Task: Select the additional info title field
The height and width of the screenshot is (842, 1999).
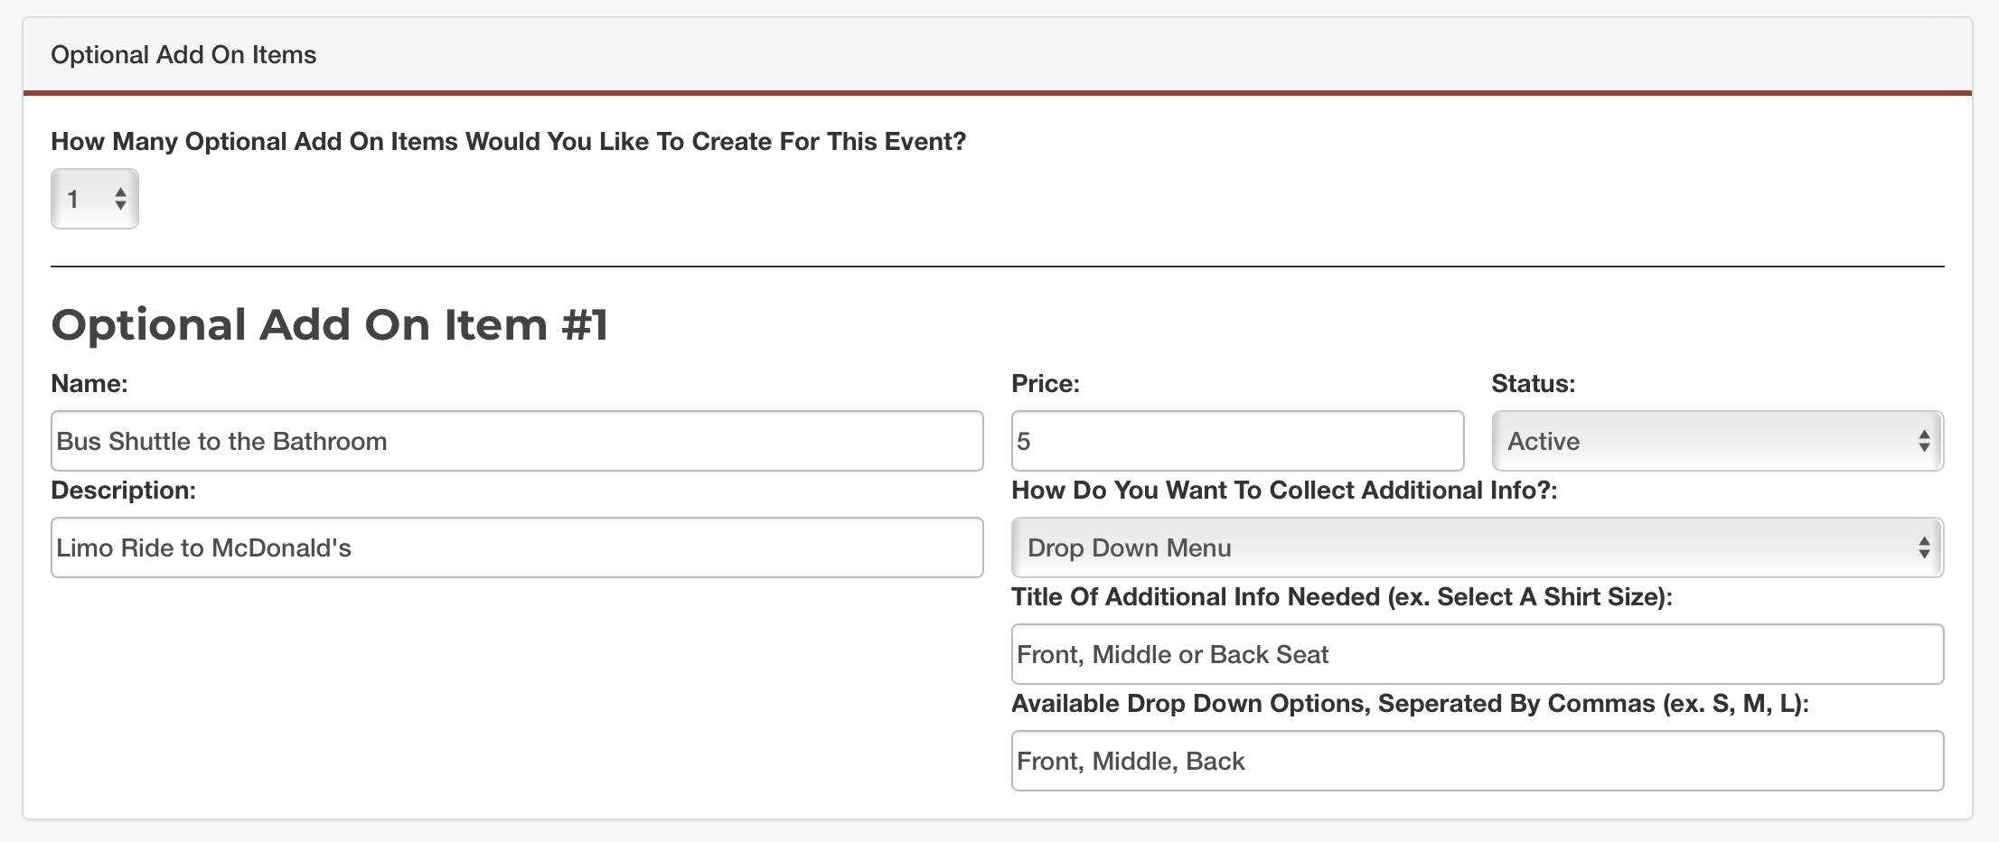Action: tap(1476, 654)
